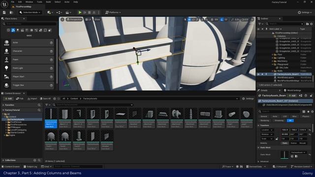The width and height of the screenshot is (315, 177).
Task: Toggle the Scale lock ratio icon
Action: pyautogui.click(x=277, y=139)
